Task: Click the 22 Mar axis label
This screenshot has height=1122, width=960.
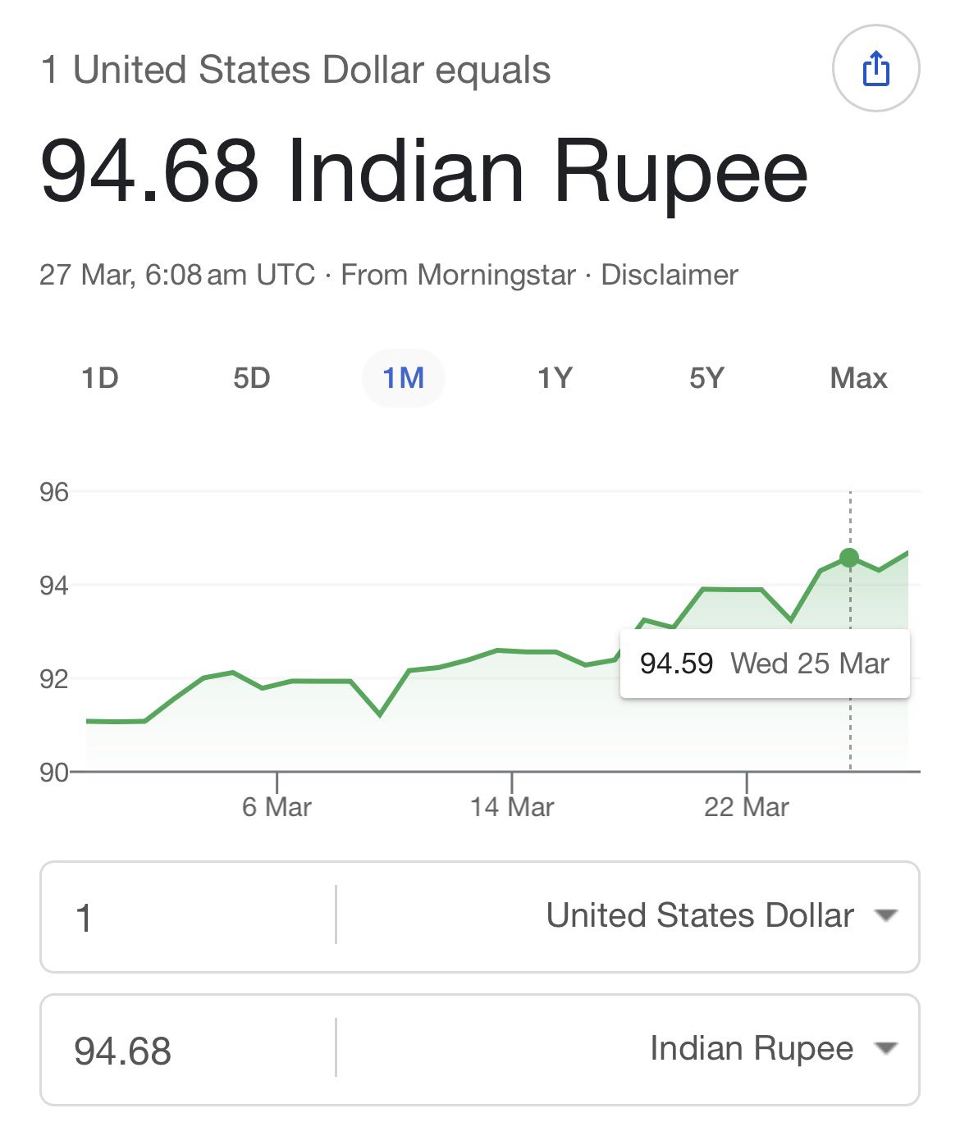Action: click(746, 807)
